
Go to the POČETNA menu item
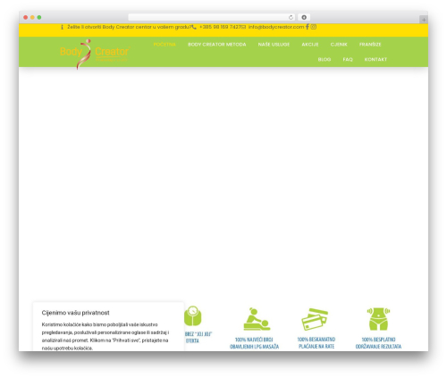coord(164,45)
